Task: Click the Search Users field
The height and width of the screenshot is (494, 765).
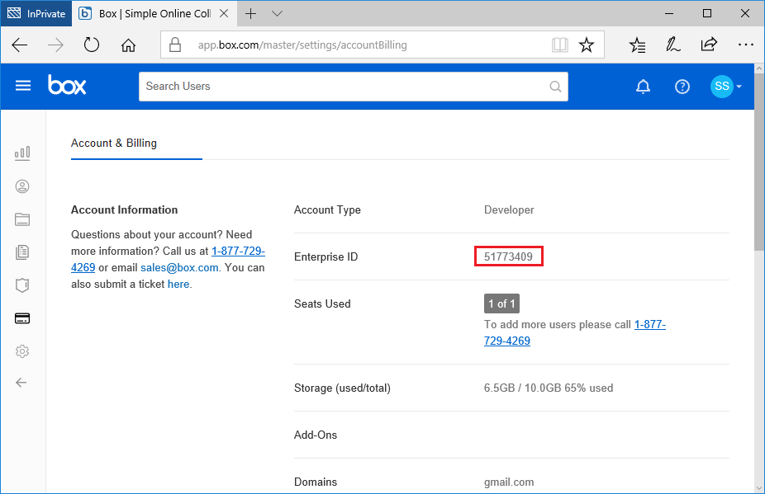Action: pyautogui.click(x=354, y=87)
